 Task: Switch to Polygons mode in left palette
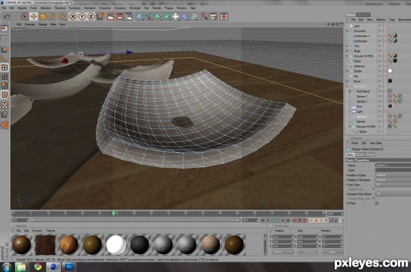[x=5, y=86]
